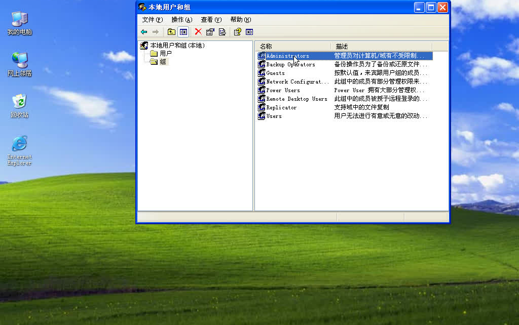Toggle the show/hide console tree icon

pyautogui.click(x=183, y=31)
